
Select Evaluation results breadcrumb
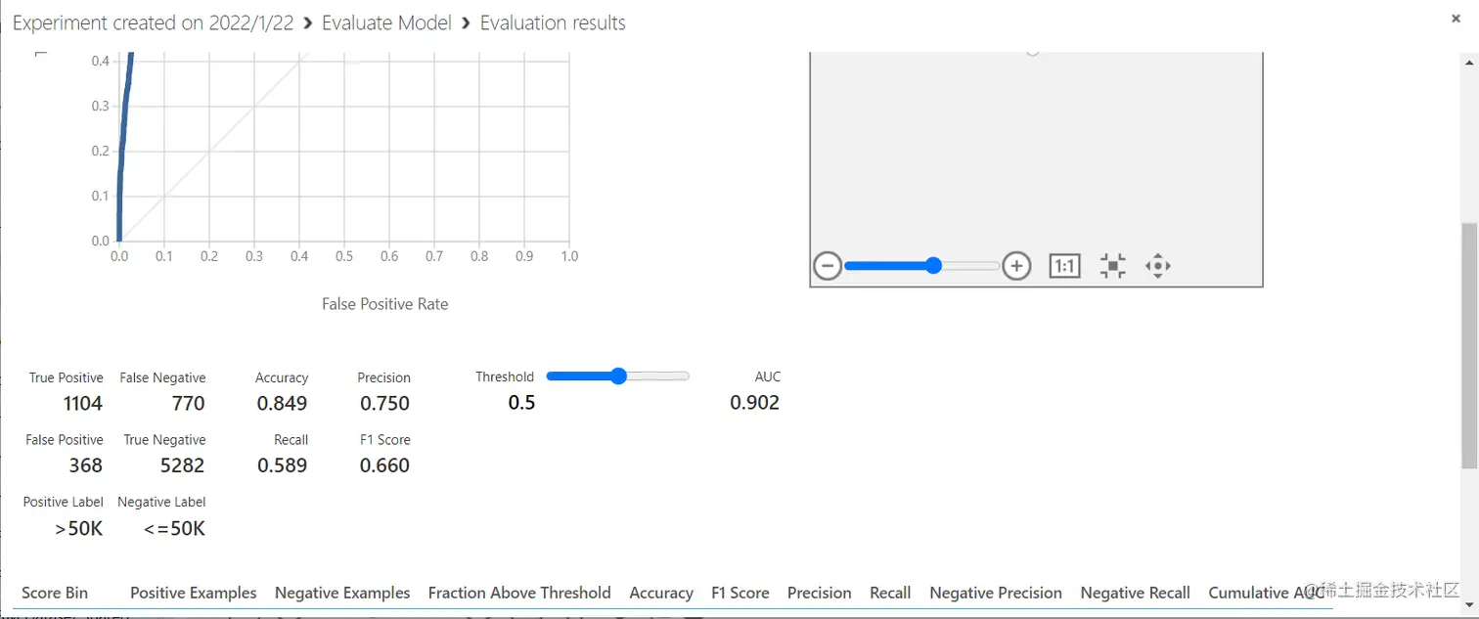click(x=553, y=23)
